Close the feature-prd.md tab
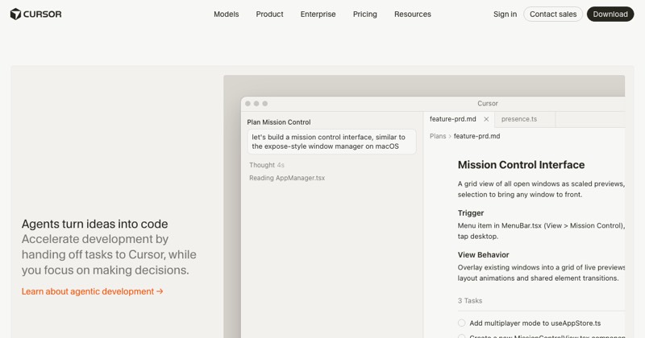The width and height of the screenshot is (645, 338). pos(486,119)
